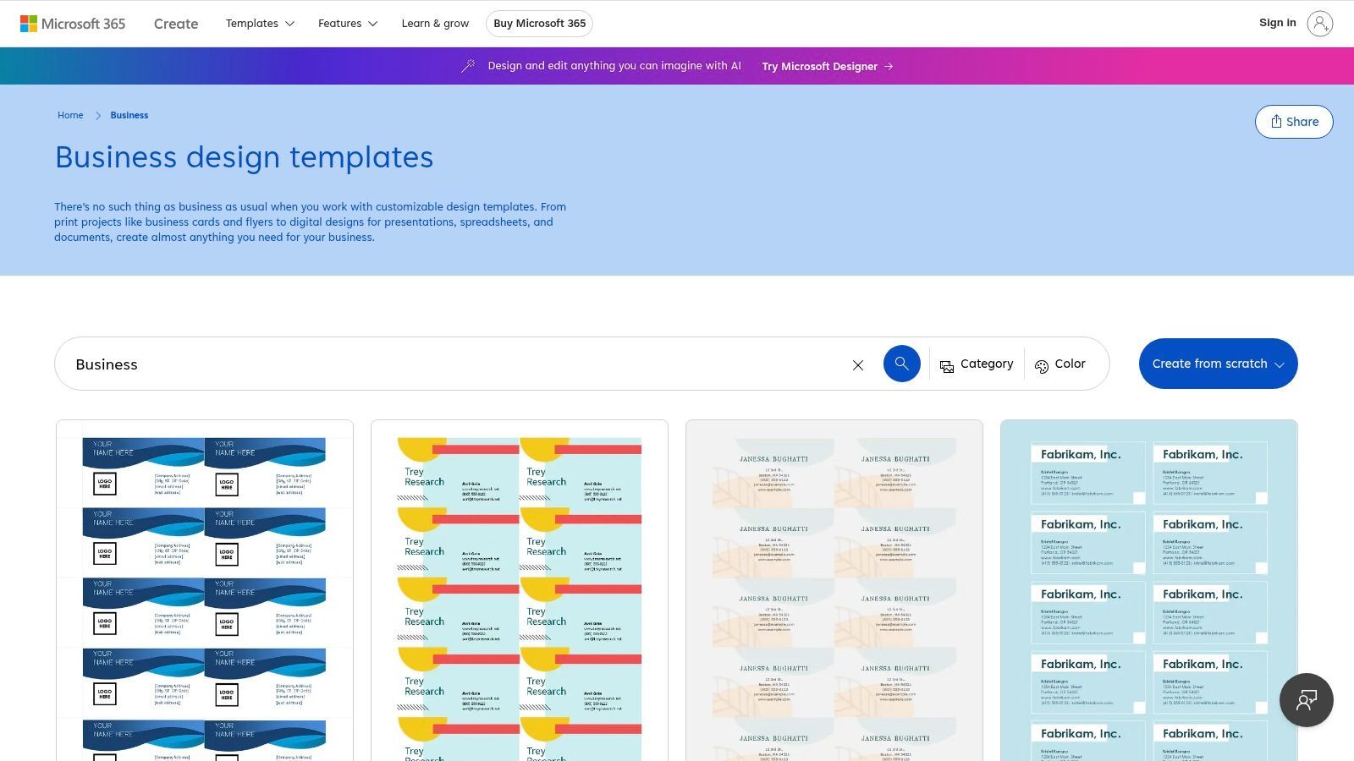
Task: Open the Fabrikam, Inc. business card template
Action: point(1148,592)
